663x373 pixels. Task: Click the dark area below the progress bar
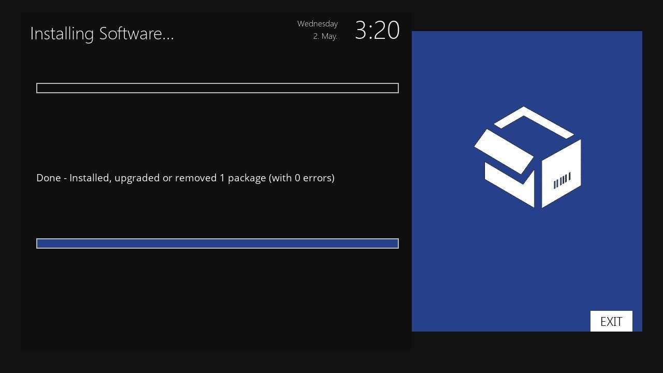pos(218,295)
